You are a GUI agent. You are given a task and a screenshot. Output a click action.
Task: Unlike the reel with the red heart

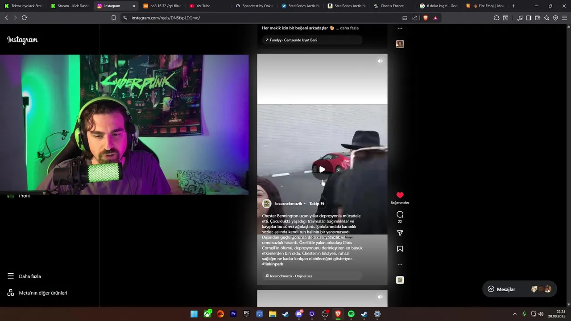(x=400, y=195)
